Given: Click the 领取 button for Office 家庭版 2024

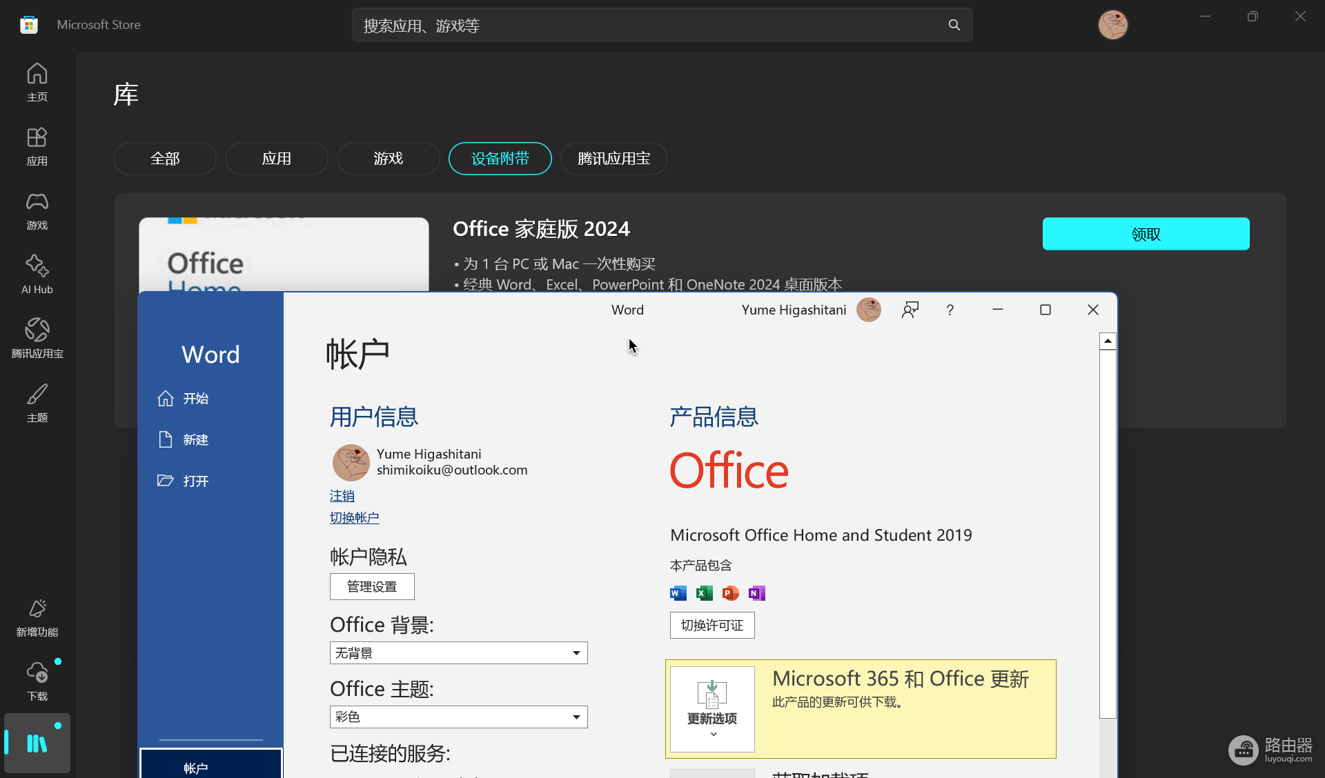Looking at the screenshot, I should coord(1146,234).
